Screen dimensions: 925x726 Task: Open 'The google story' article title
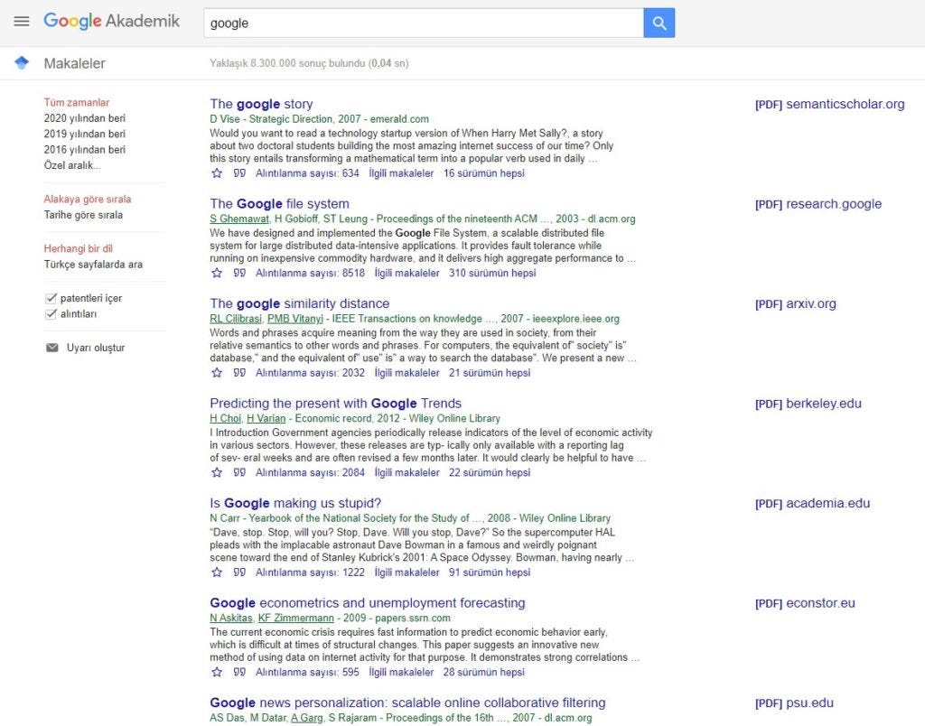[261, 104]
